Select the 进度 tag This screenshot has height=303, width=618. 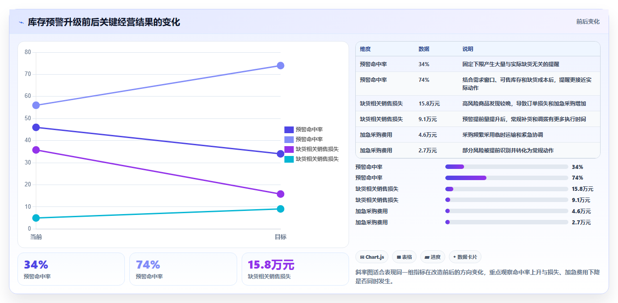pyautogui.click(x=432, y=257)
